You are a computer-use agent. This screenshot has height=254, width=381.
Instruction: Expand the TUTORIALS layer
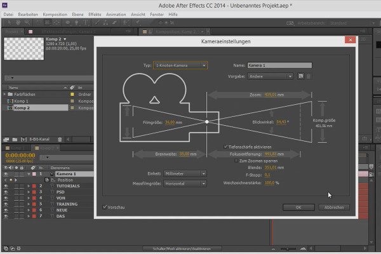pos(29,186)
